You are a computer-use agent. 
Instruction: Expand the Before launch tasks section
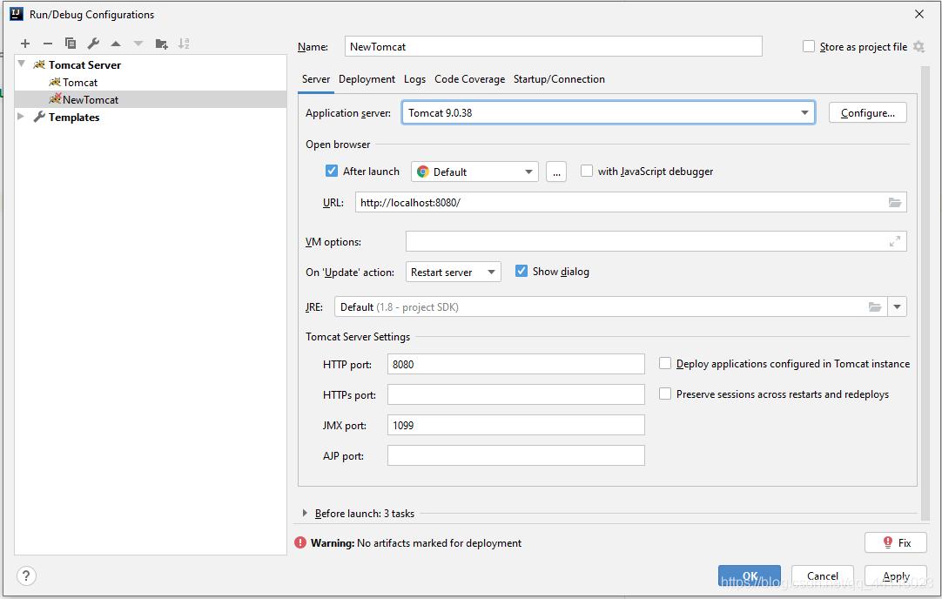[x=305, y=514]
